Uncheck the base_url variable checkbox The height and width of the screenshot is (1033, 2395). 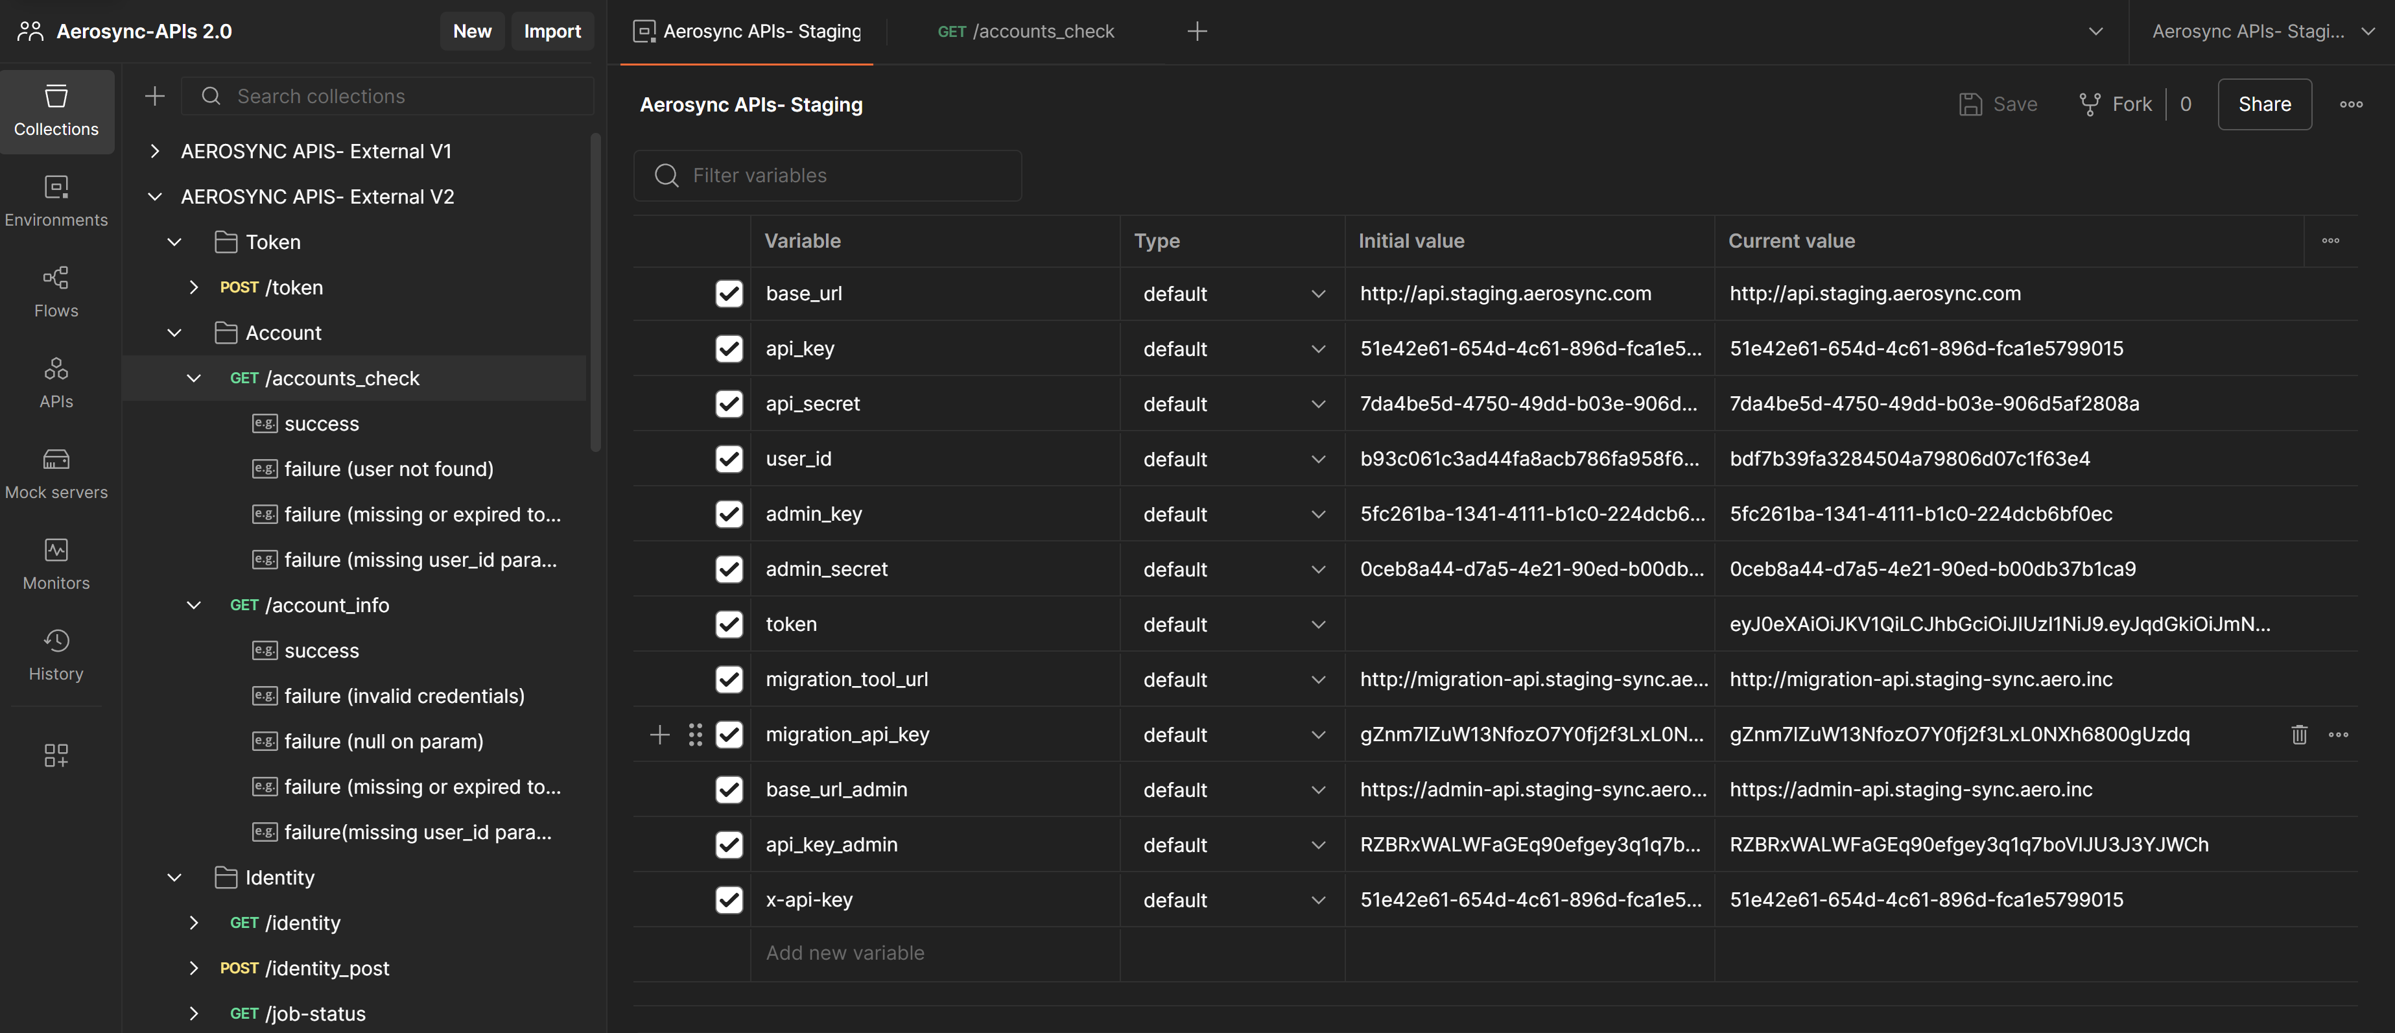coord(729,294)
